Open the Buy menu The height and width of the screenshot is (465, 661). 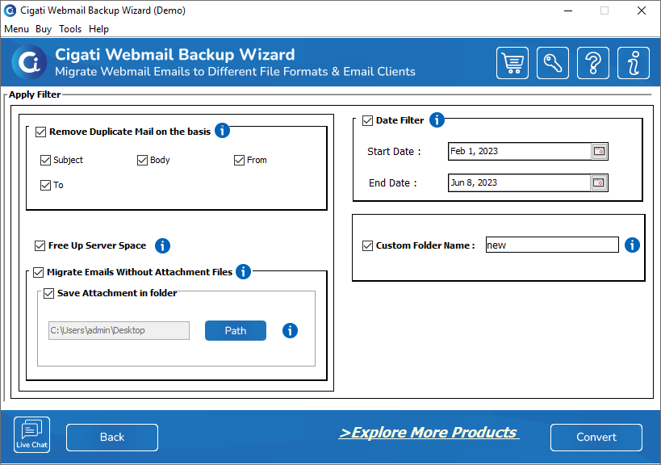(44, 29)
